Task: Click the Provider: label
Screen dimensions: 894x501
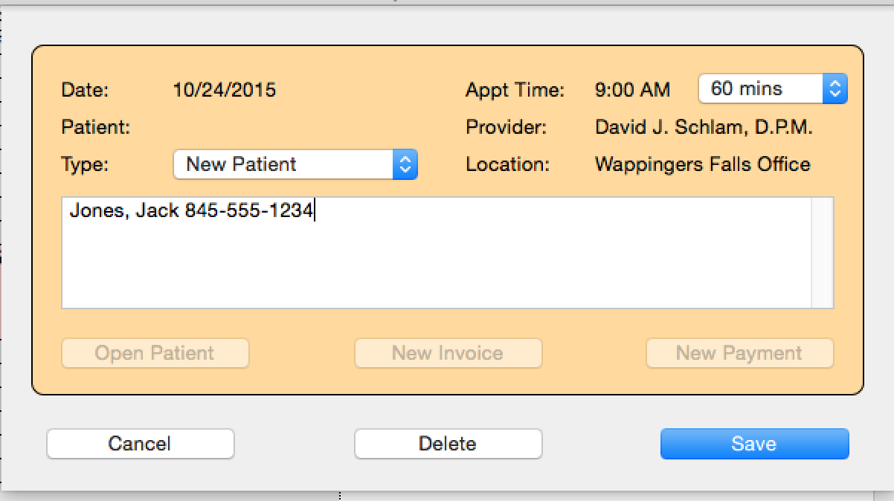Action: click(506, 127)
